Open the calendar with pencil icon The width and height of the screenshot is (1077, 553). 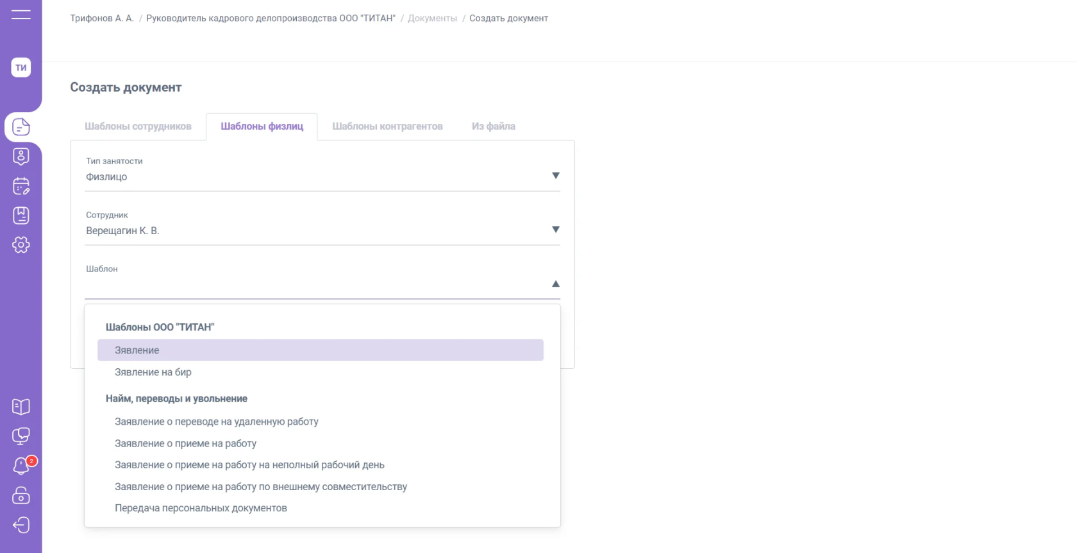click(21, 186)
